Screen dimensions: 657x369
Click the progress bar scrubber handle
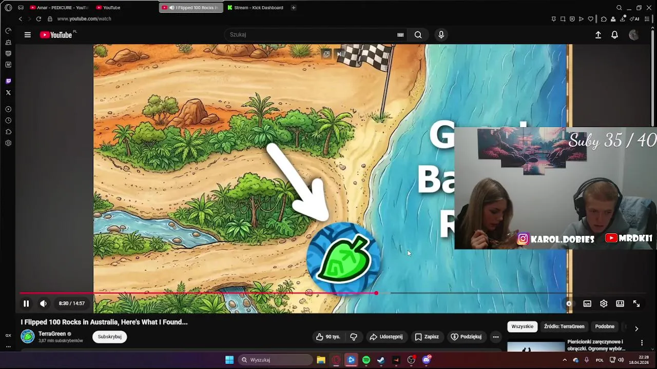point(376,293)
